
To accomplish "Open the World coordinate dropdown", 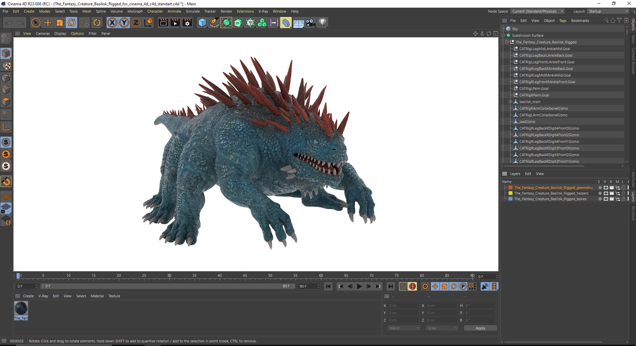I will click(404, 328).
